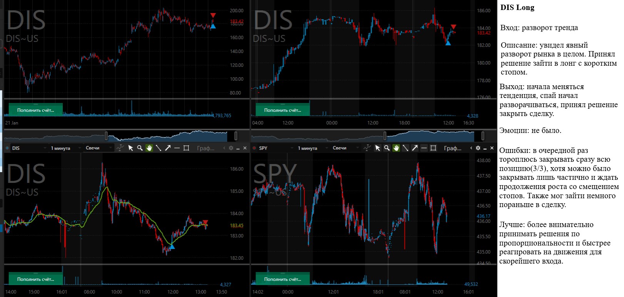Toggle the hand pan tool in SPY toolbar
The height and width of the screenshot is (297, 624).
point(396,148)
